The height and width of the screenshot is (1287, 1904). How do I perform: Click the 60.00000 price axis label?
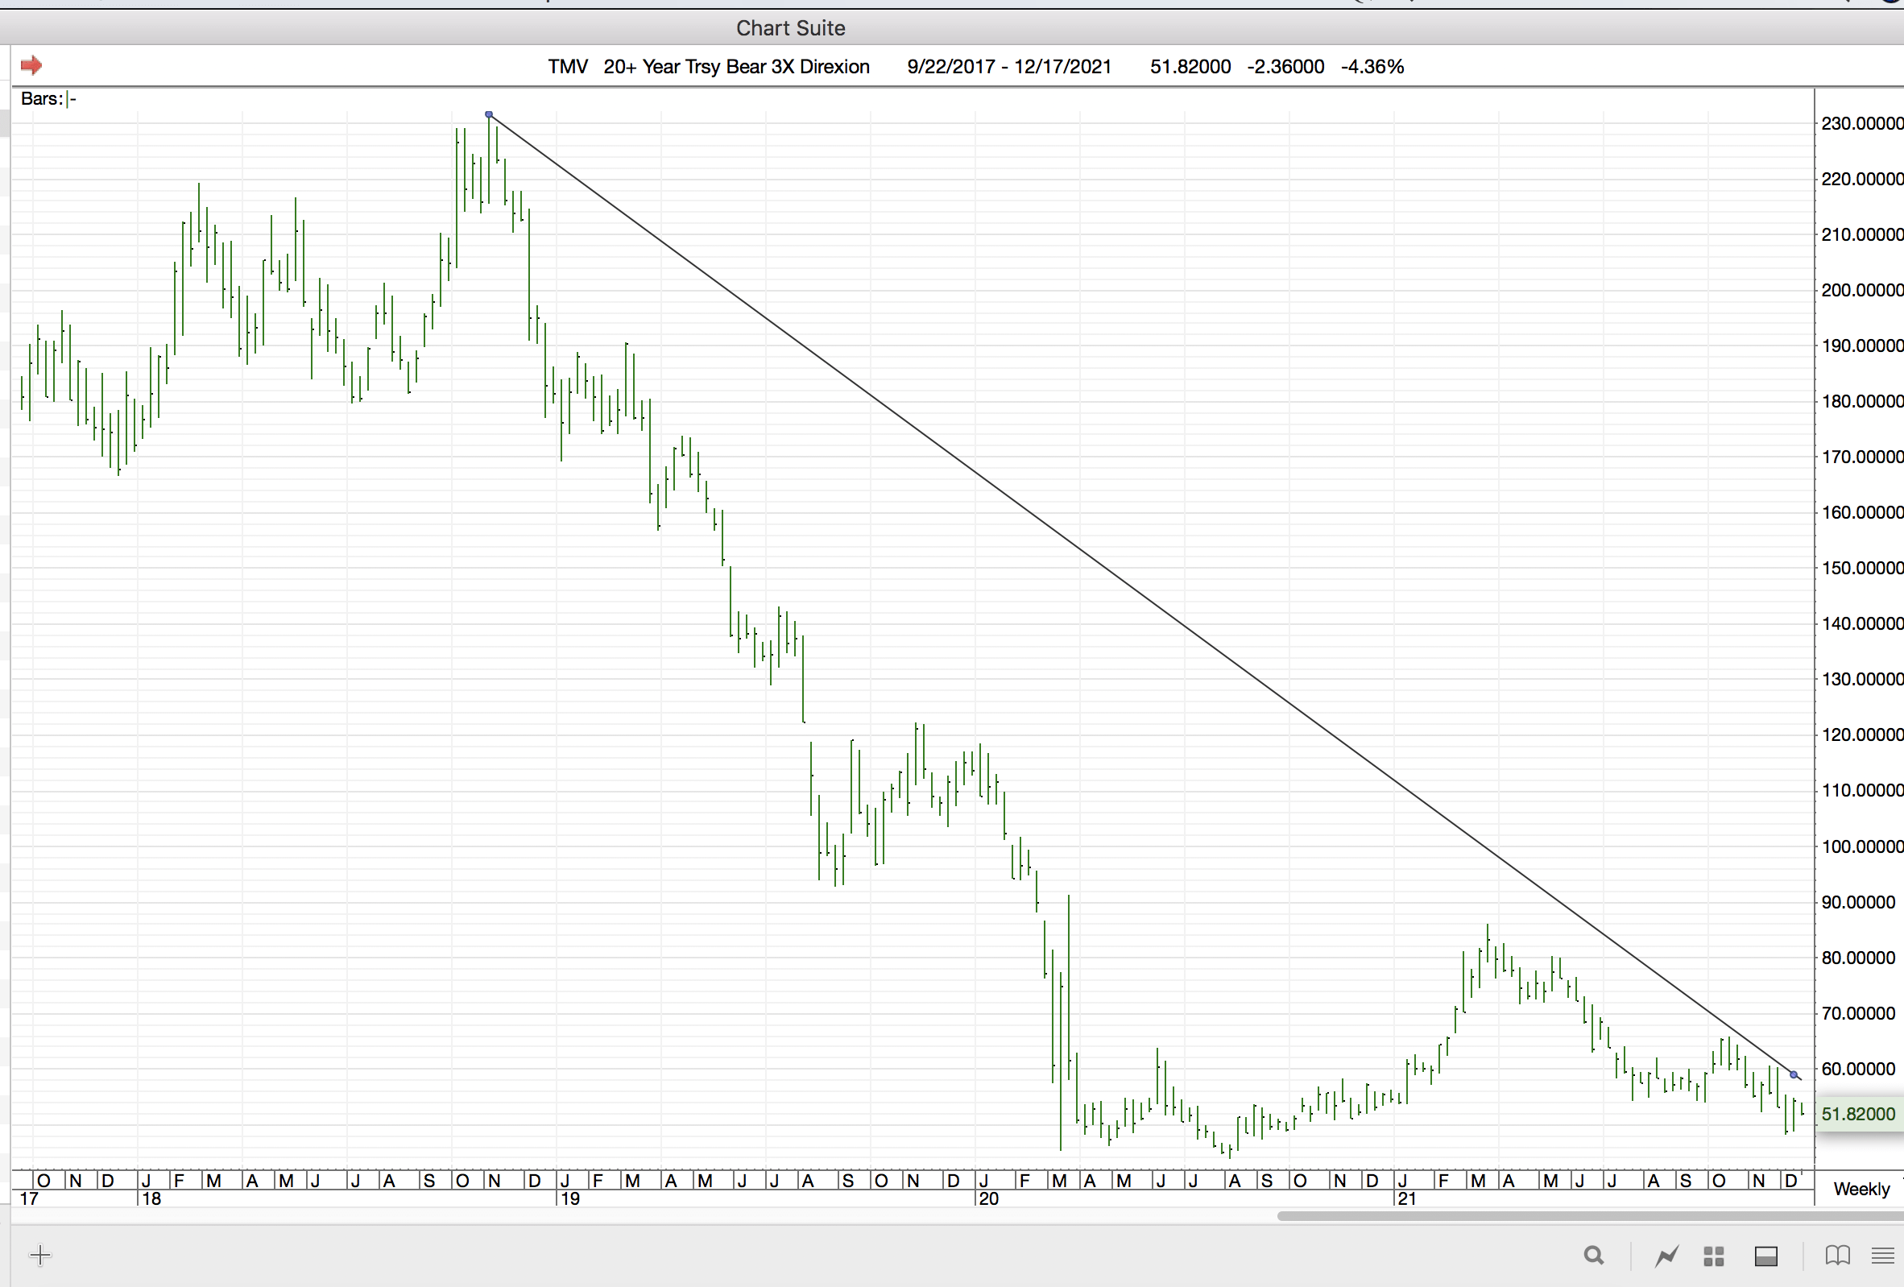pos(1858,1069)
